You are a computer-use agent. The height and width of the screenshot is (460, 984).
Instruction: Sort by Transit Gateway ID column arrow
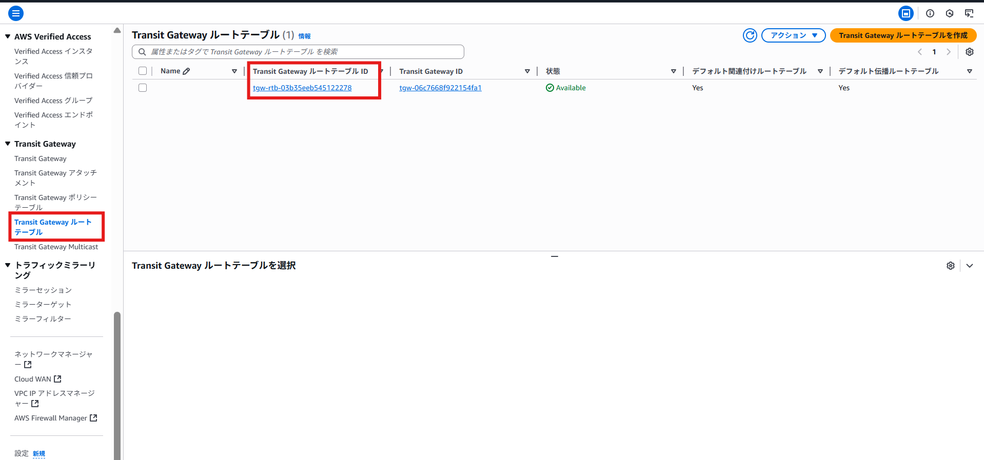coord(527,71)
